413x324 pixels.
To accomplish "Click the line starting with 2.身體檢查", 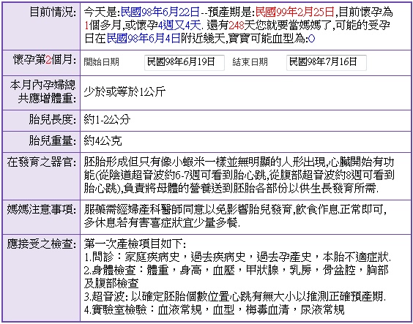I will point(236,271).
